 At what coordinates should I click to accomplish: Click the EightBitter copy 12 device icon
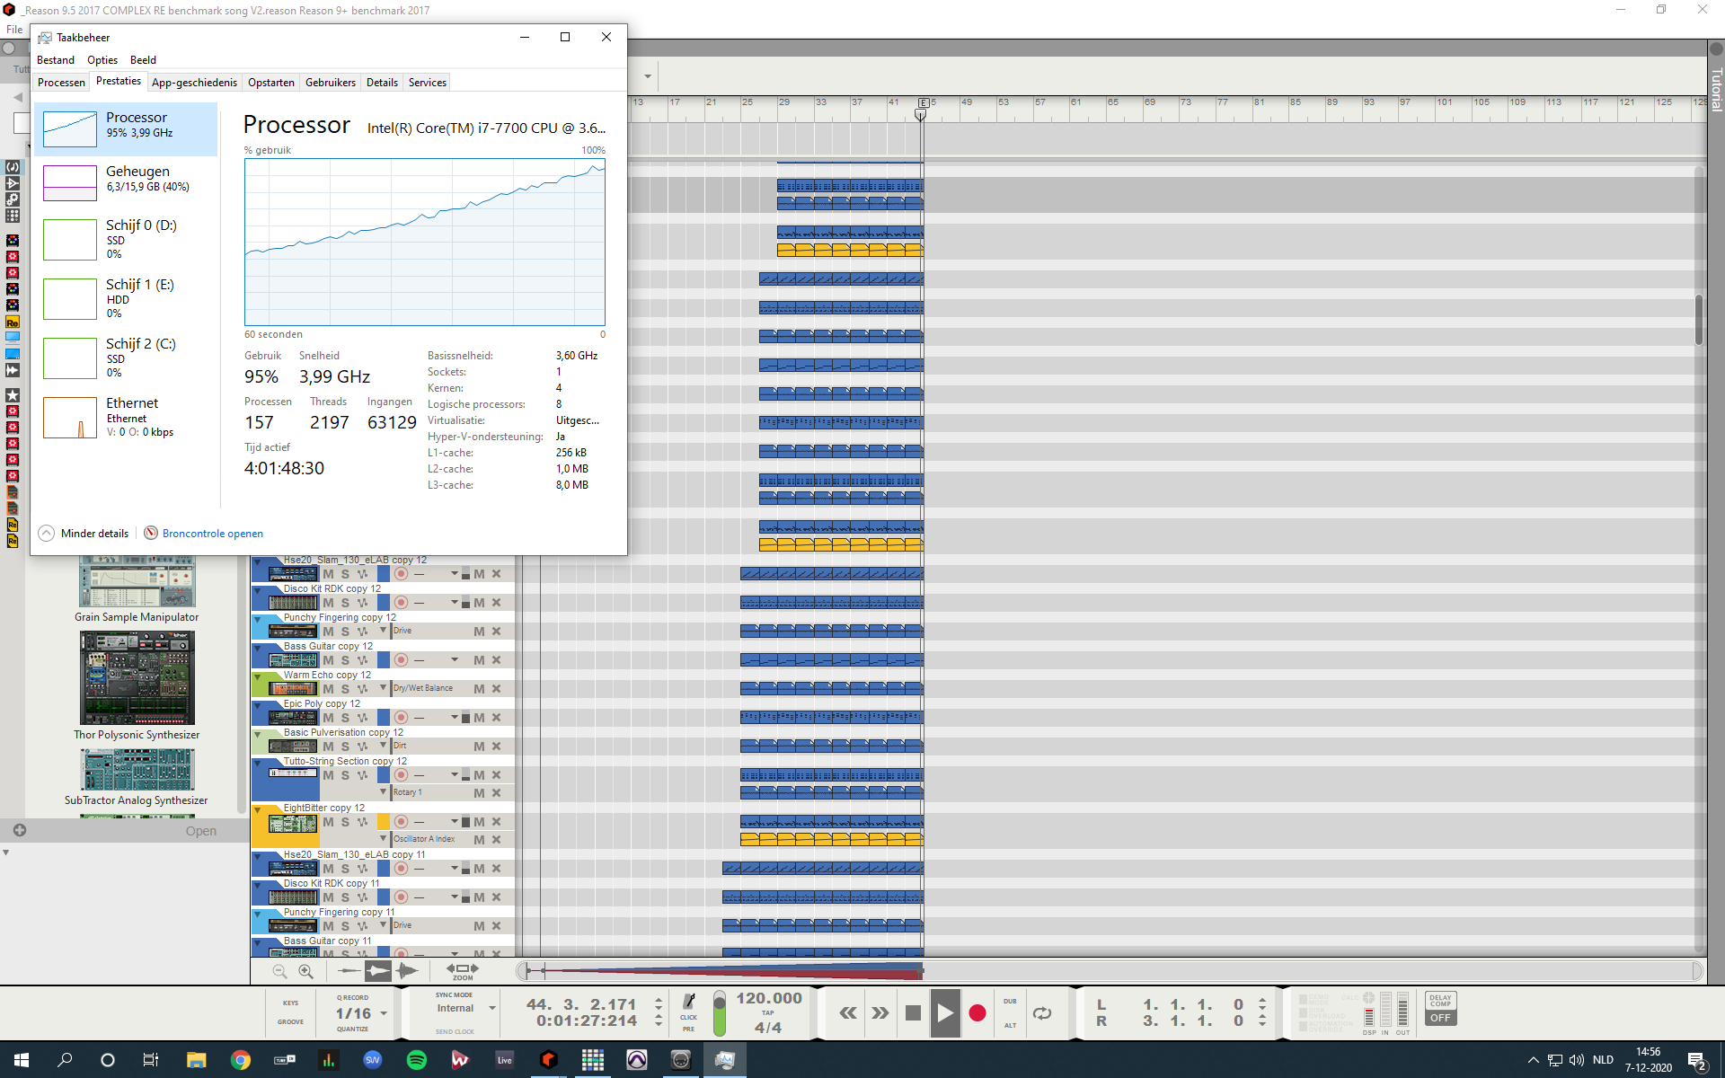292,824
